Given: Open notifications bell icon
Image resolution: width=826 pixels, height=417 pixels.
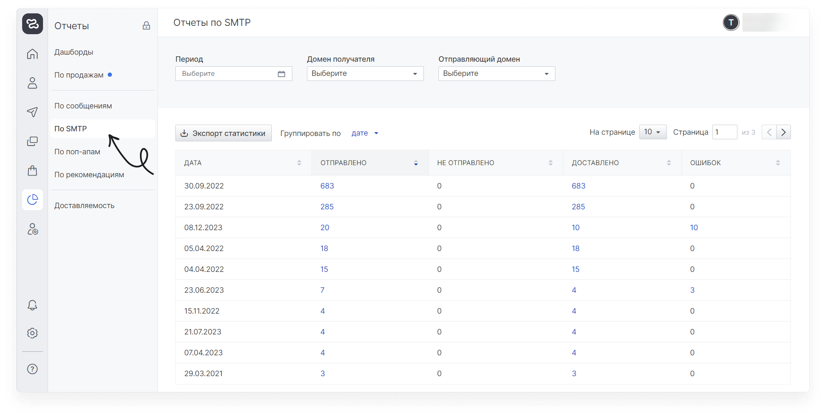Looking at the screenshot, I should (33, 305).
